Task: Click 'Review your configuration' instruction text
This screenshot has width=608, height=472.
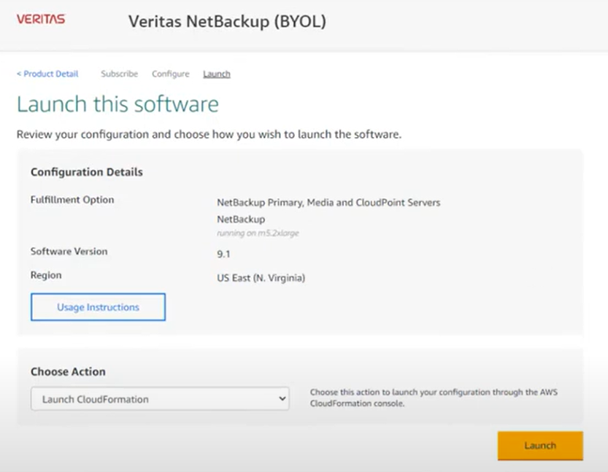Action: tap(209, 134)
